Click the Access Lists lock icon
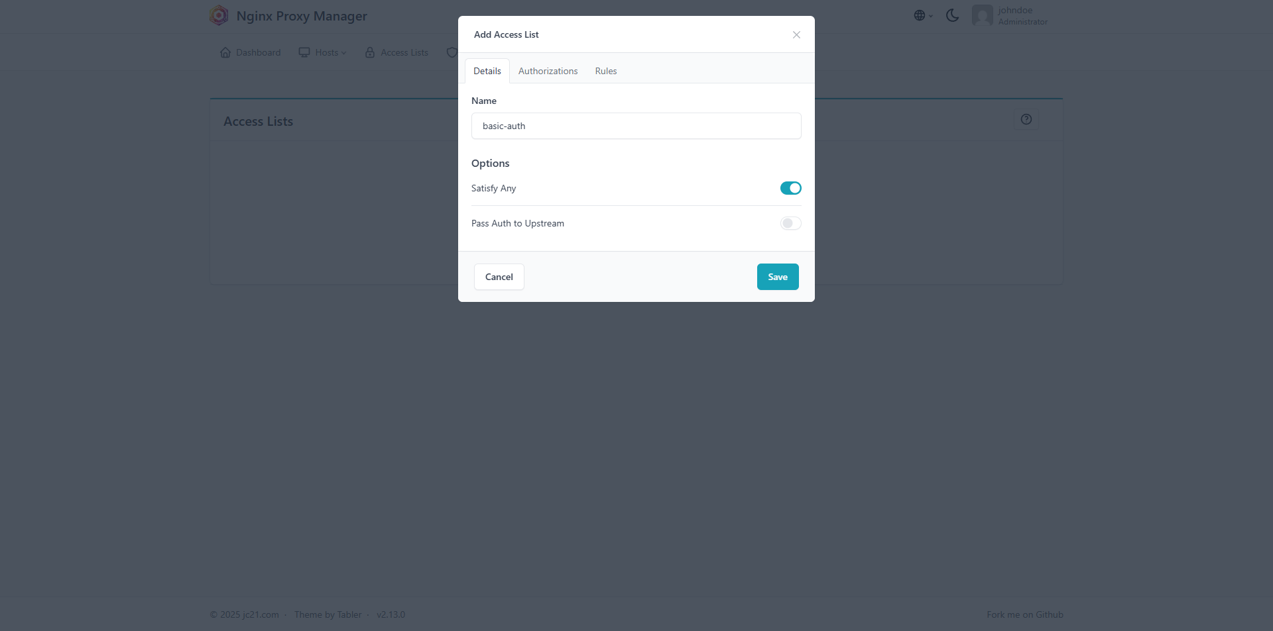1273x631 pixels. [x=370, y=52]
